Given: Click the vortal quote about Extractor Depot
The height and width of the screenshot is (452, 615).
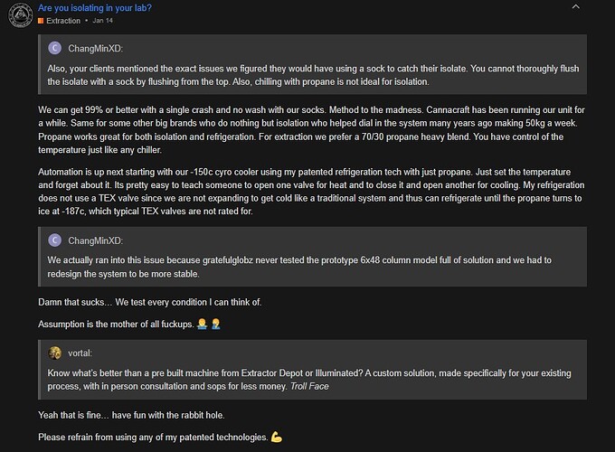Looking at the screenshot, I should (x=326, y=379).
